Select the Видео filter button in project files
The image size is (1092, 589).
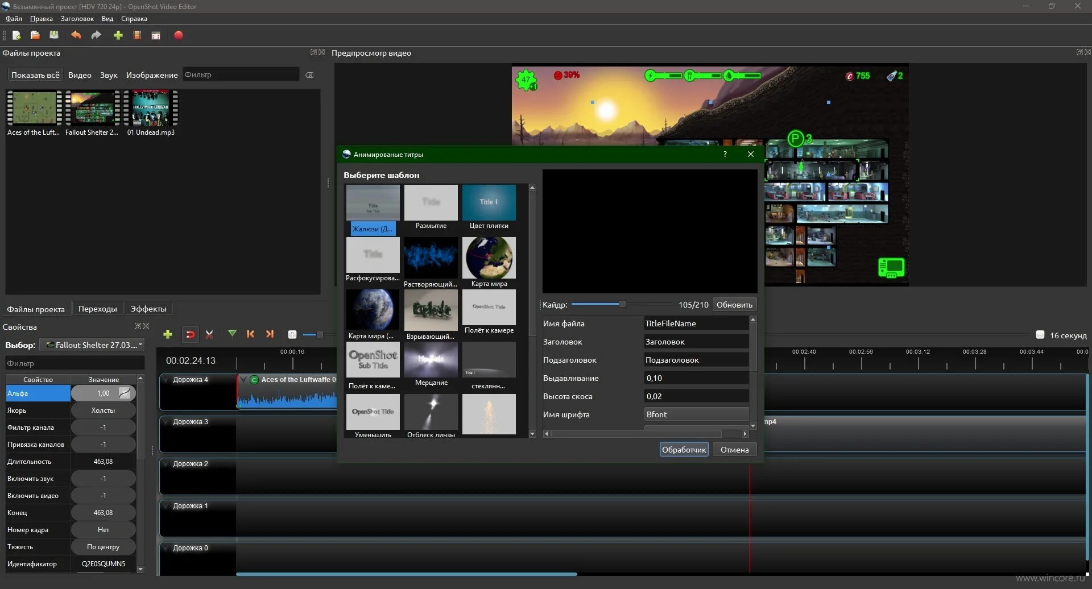pyautogui.click(x=80, y=74)
